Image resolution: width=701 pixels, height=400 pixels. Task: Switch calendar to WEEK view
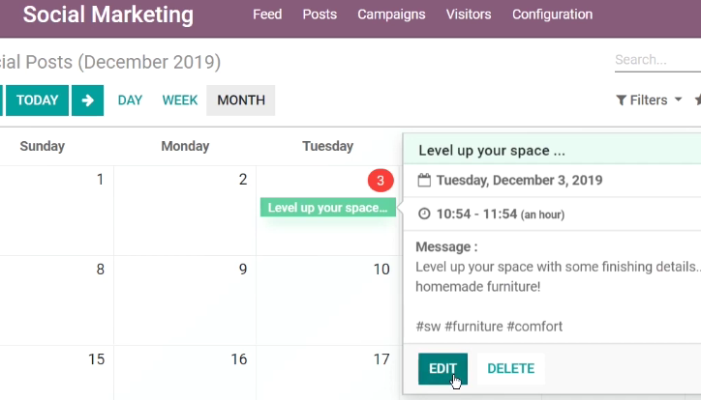pyautogui.click(x=180, y=100)
